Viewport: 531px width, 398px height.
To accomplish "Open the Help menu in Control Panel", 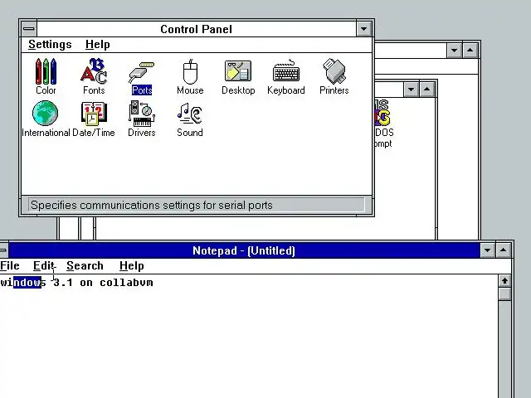I will coord(98,44).
